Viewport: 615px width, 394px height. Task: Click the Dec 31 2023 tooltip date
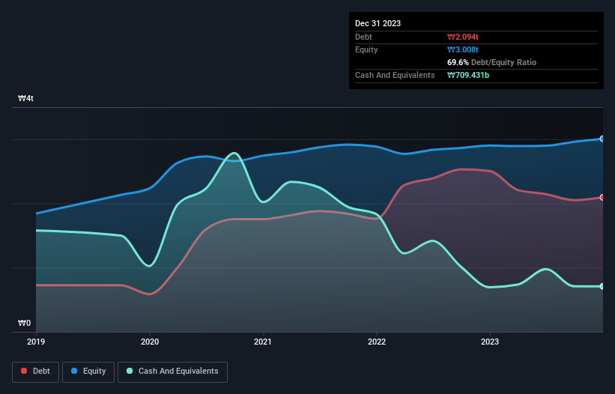[x=378, y=23]
